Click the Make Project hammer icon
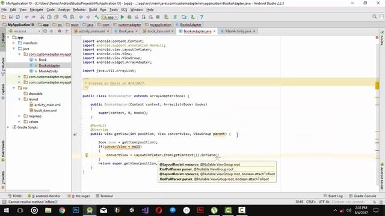385x216 pixels. (x=96, y=17)
